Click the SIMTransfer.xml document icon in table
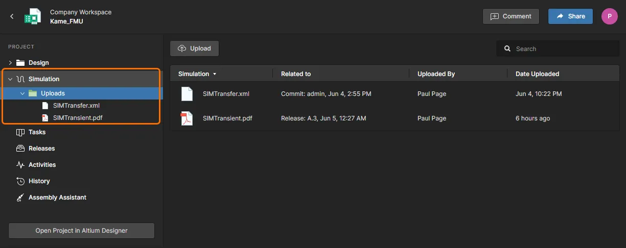Viewport: 626px width, 248px height. pos(187,94)
